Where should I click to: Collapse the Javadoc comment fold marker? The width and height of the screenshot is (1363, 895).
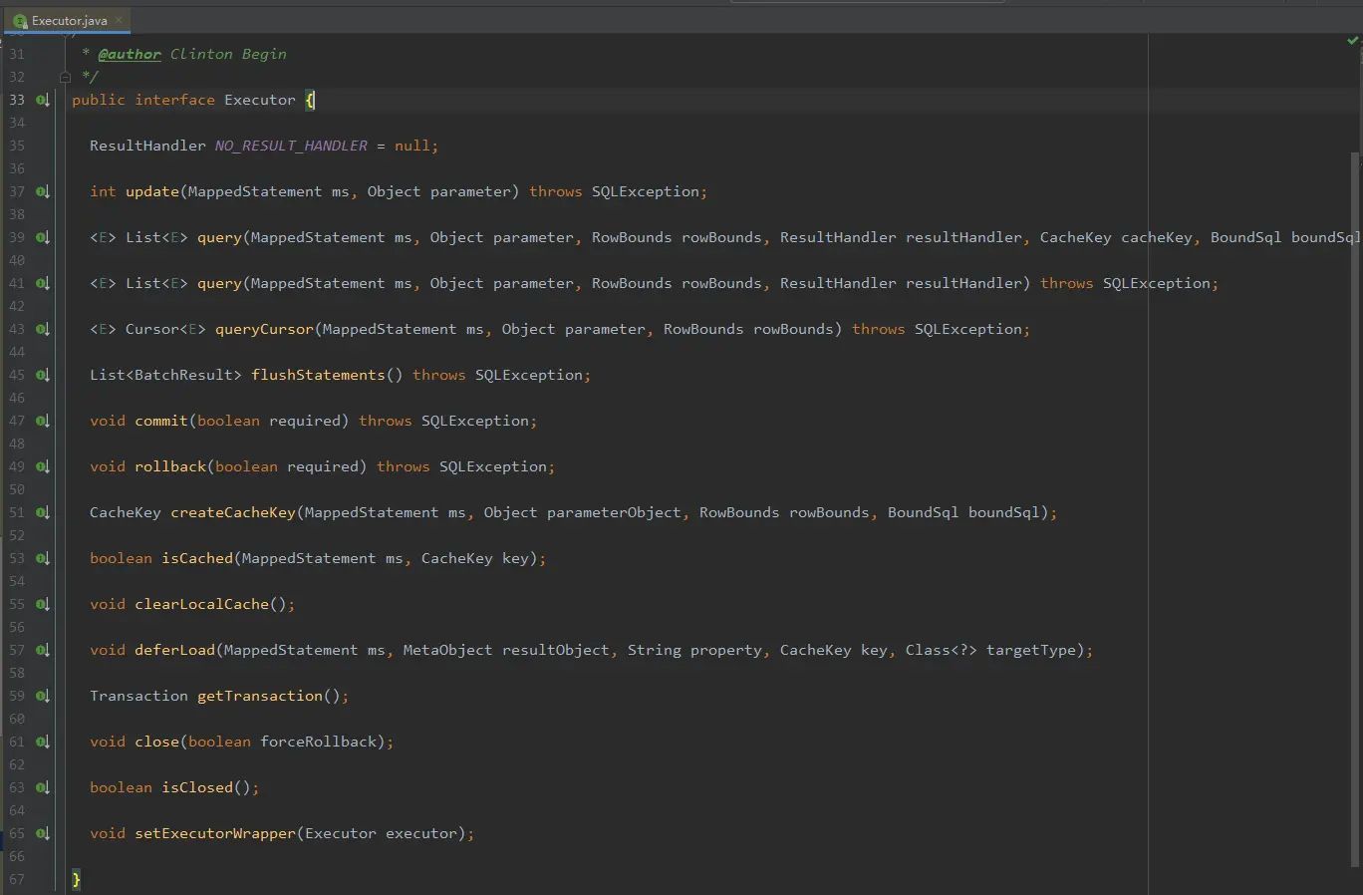[x=65, y=77]
